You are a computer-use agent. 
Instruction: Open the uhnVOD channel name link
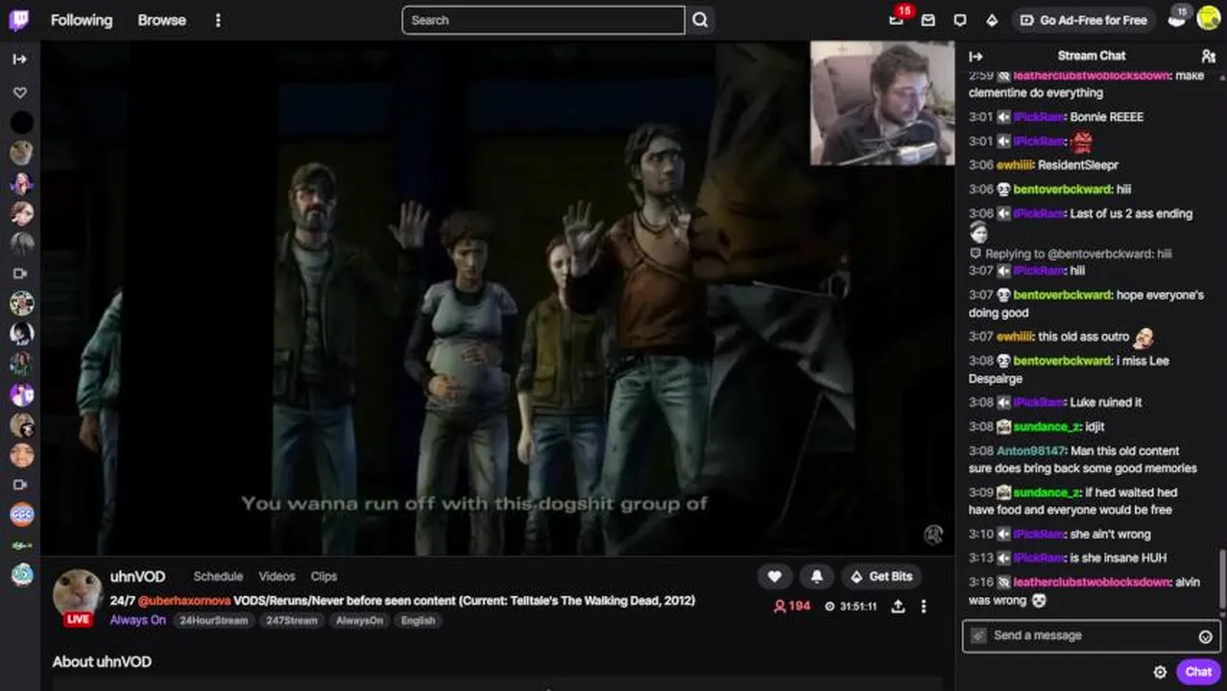[x=137, y=577]
